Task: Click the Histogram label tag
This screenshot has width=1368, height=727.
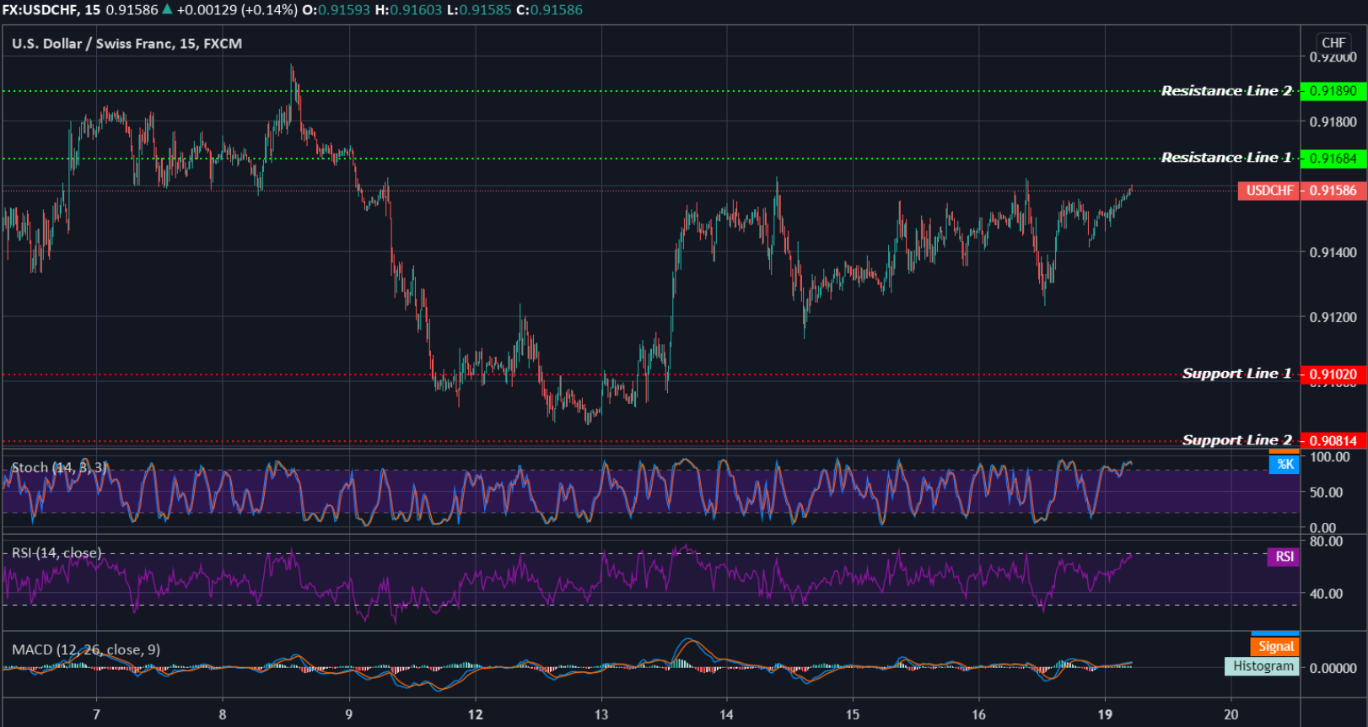Action: 1263,666
